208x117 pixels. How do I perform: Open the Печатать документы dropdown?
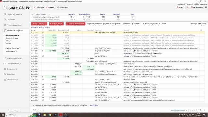(x=151, y=24)
